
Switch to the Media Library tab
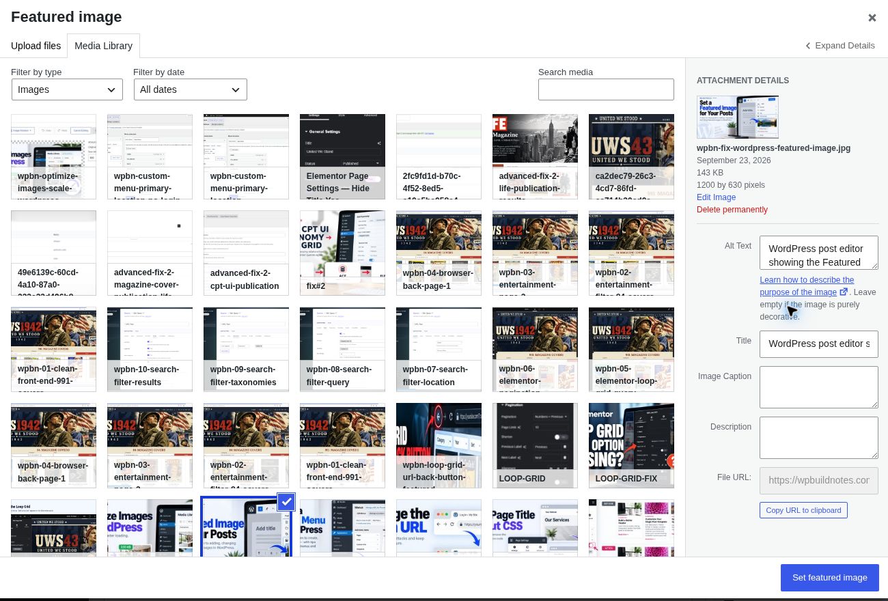[103, 46]
